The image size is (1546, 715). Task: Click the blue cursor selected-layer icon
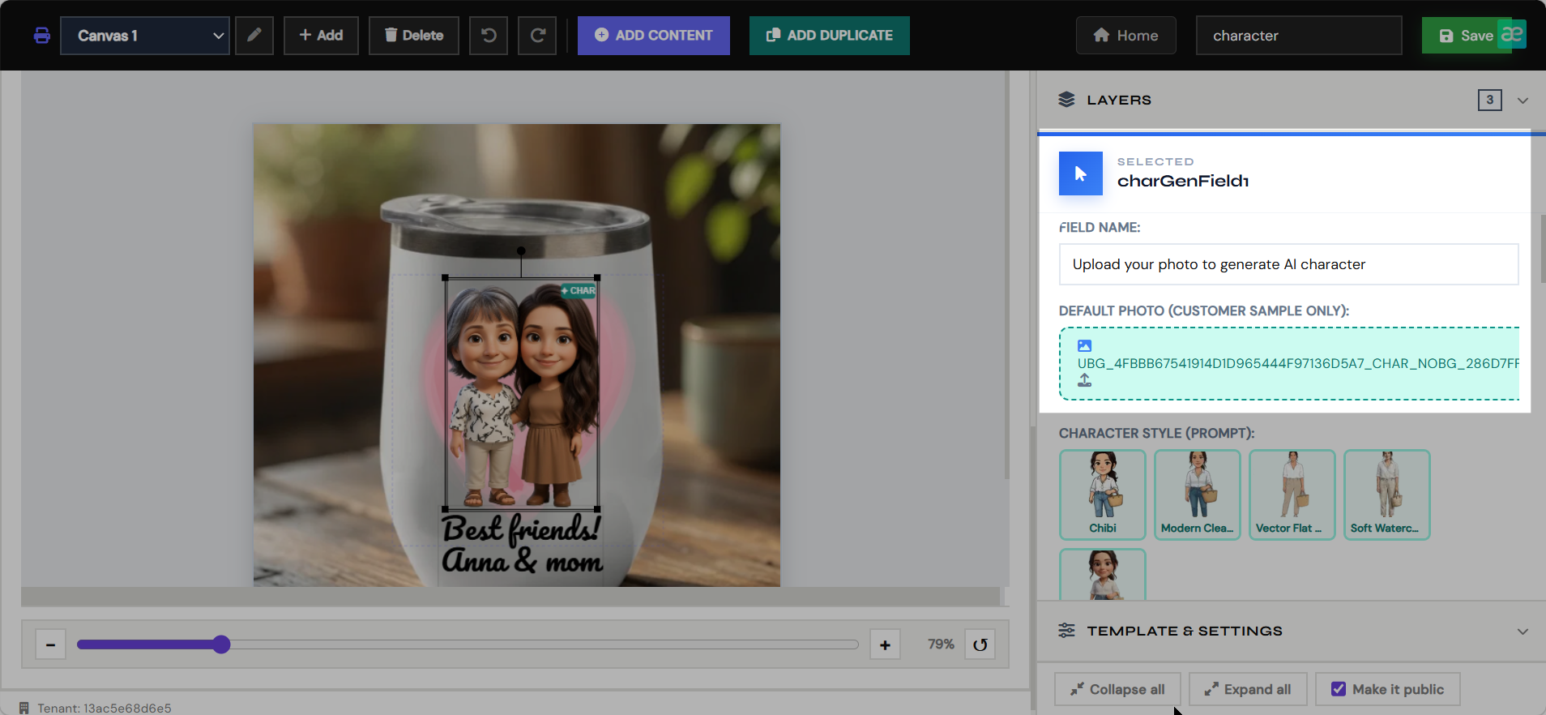1081,173
